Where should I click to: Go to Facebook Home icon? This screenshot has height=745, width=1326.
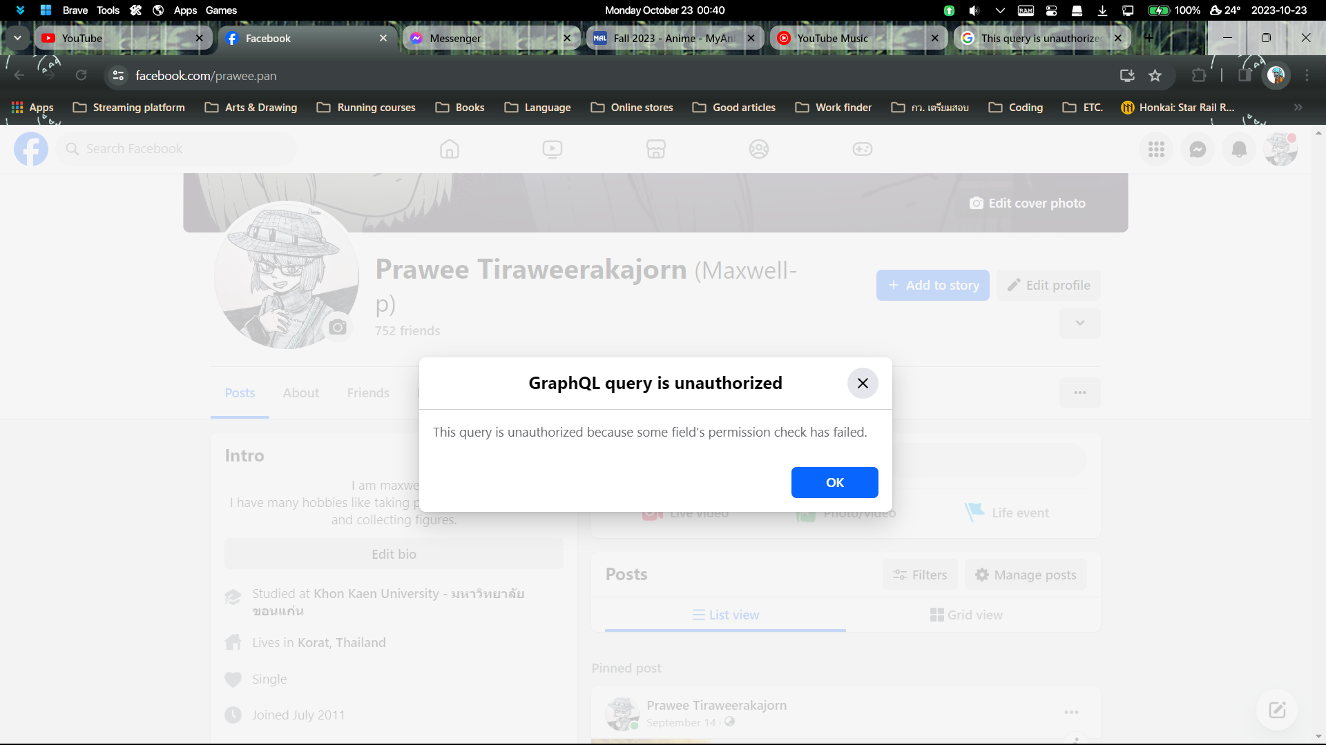pyautogui.click(x=450, y=149)
